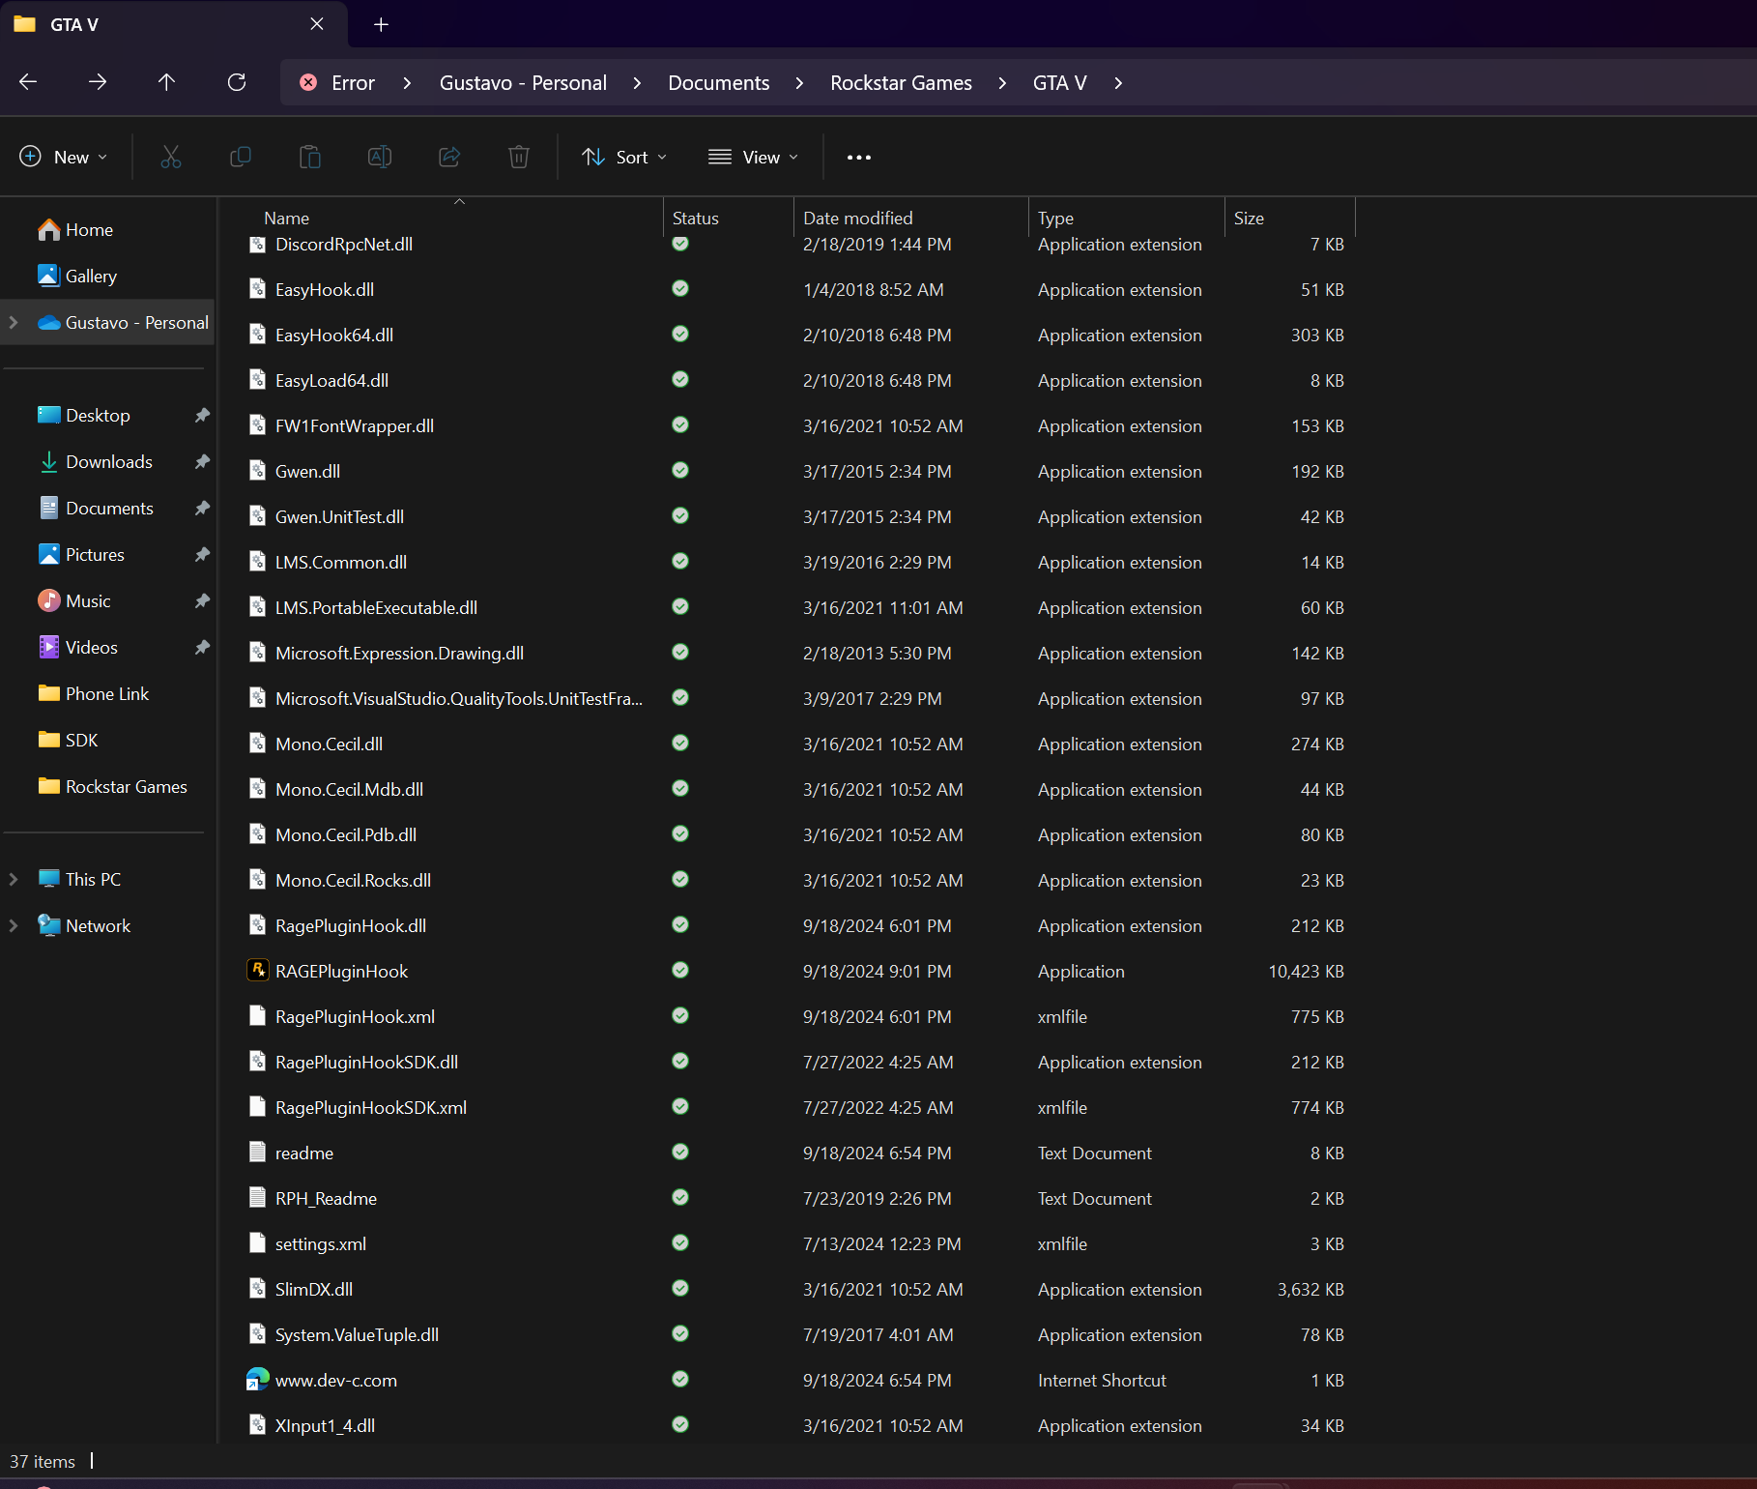Click the Copy icon in toolbar

241,157
